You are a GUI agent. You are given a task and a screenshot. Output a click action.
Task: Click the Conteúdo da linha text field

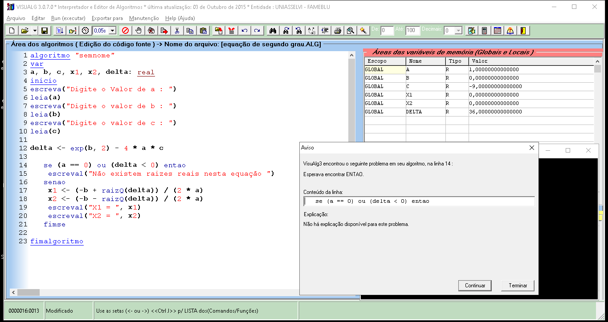click(x=419, y=201)
